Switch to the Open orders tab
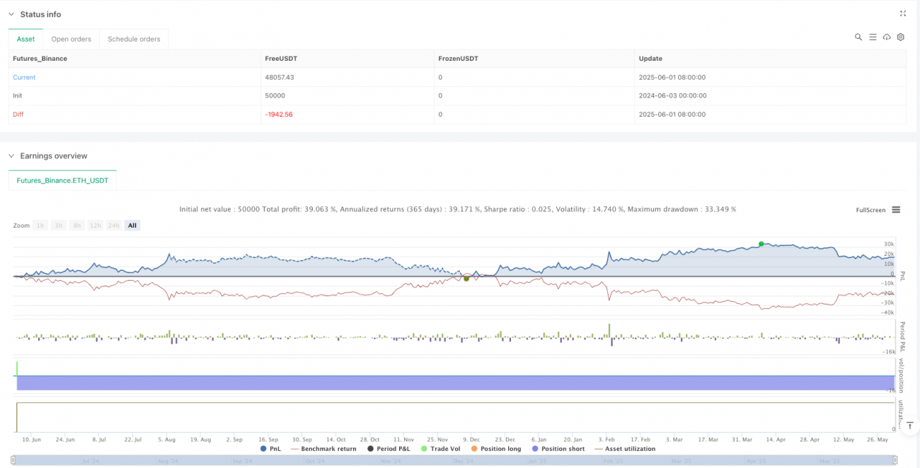 [x=71, y=39]
